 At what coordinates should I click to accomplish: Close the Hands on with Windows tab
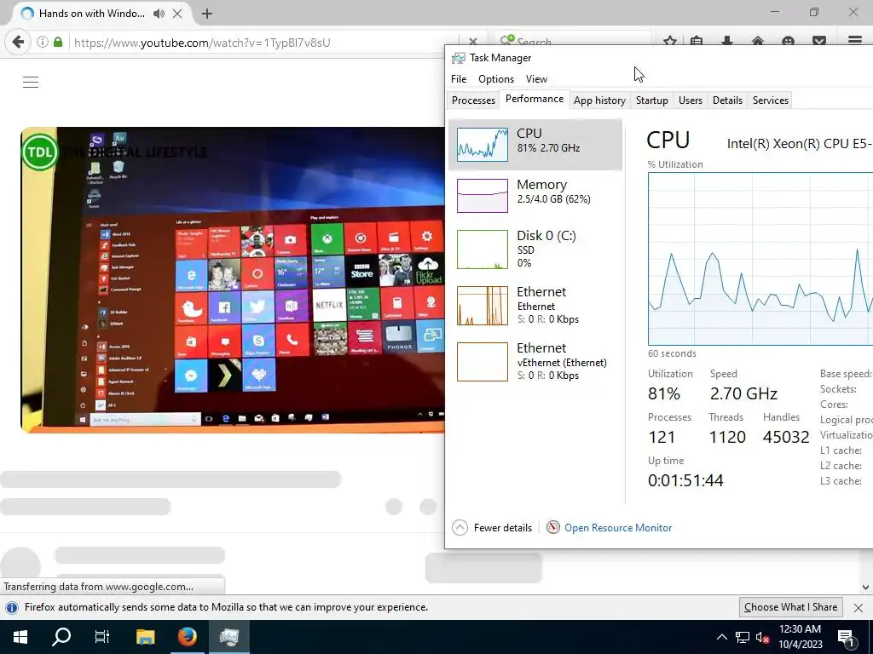(177, 14)
